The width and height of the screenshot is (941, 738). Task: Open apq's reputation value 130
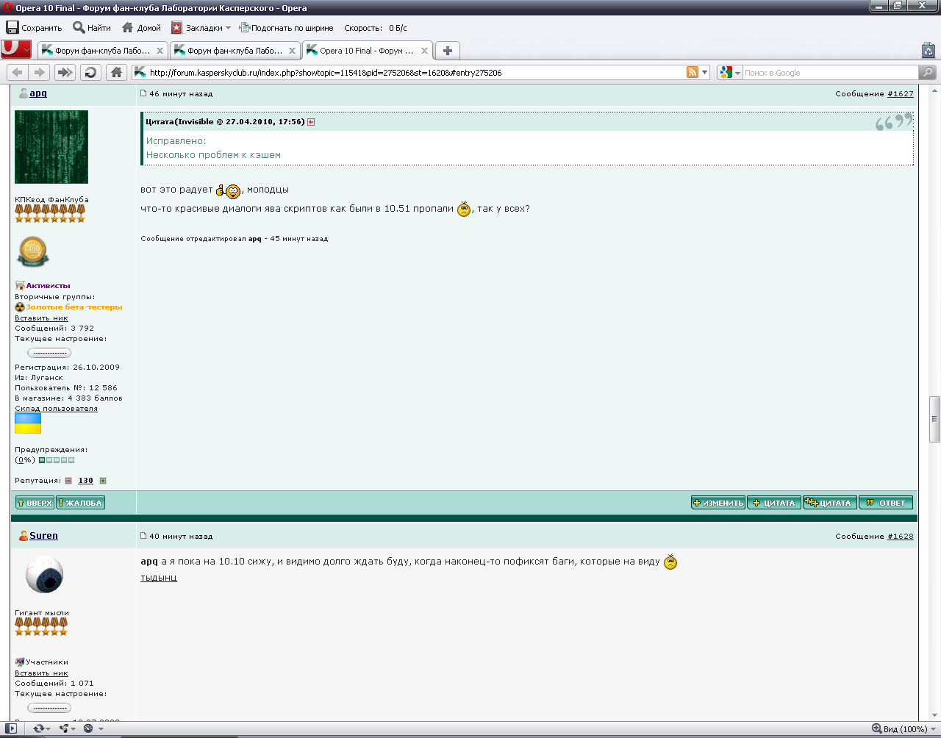pyautogui.click(x=86, y=481)
